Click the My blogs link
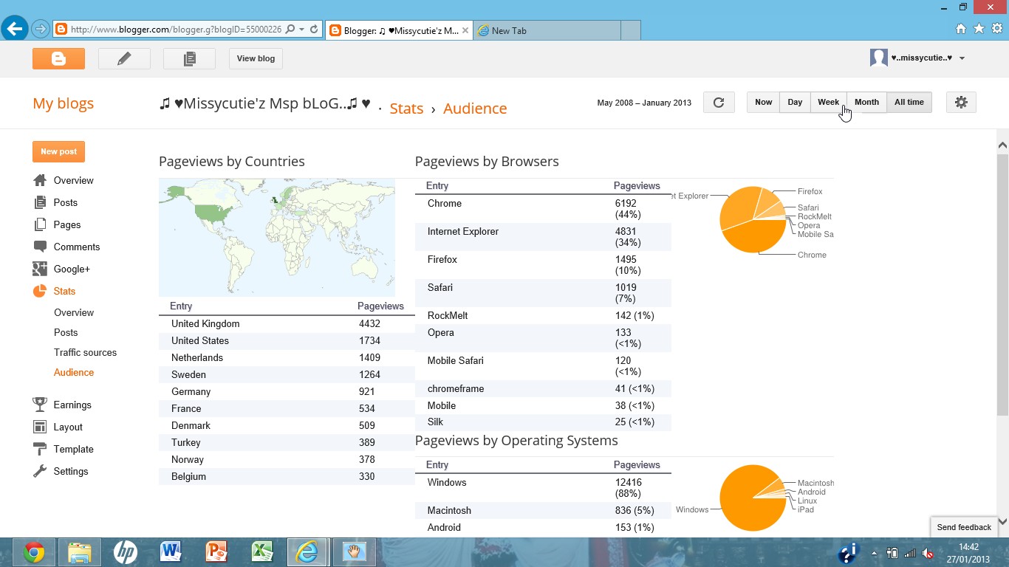1009x567 pixels. pyautogui.click(x=63, y=103)
